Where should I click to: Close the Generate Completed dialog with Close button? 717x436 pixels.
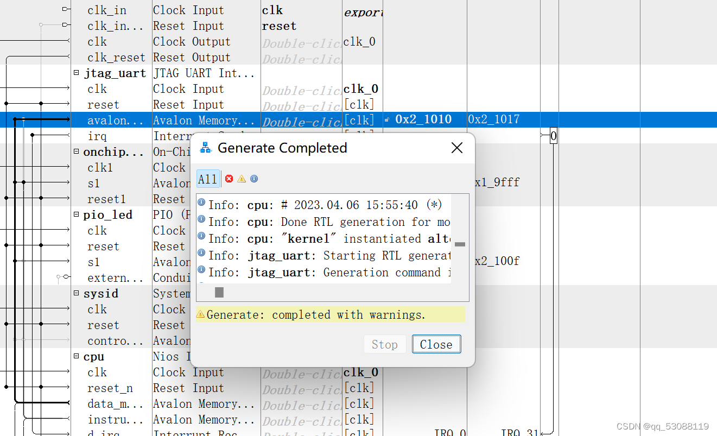(436, 344)
